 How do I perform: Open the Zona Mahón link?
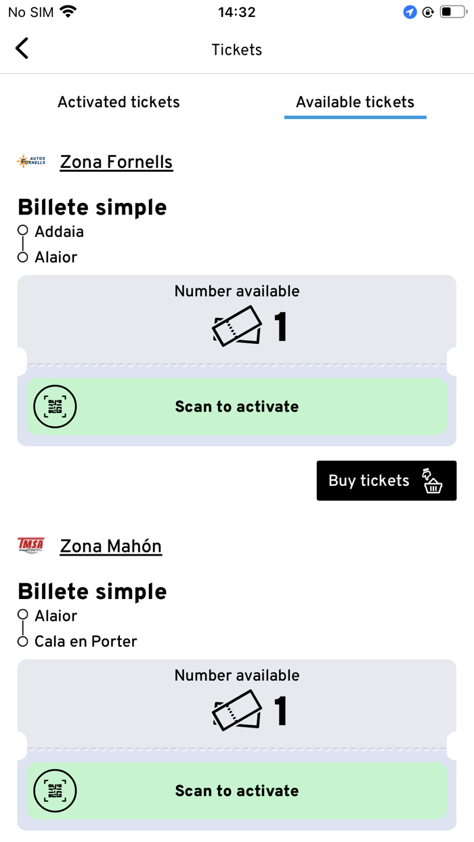pyautogui.click(x=111, y=546)
